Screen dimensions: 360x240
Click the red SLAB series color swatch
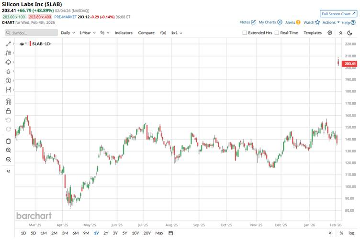click(30, 44)
